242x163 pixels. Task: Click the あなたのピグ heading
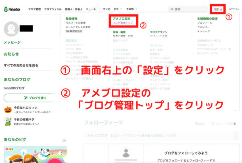coord(15,140)
